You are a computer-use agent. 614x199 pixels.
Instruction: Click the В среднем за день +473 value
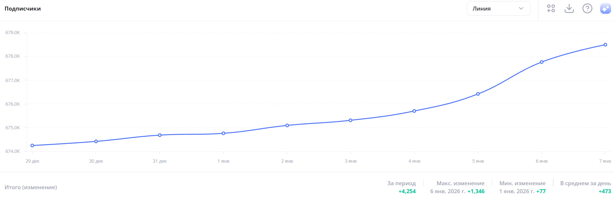605,191
